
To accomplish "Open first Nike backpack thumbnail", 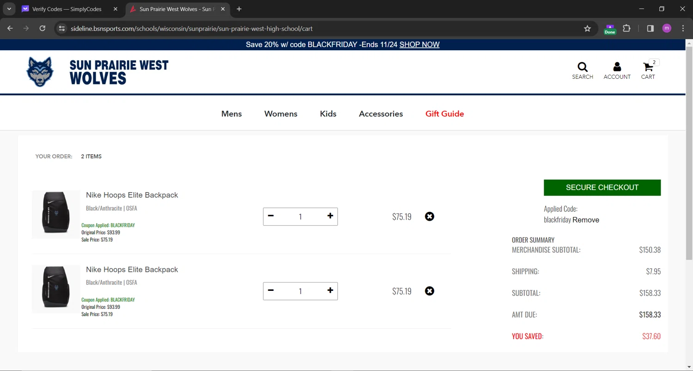I will click(56, 214).
